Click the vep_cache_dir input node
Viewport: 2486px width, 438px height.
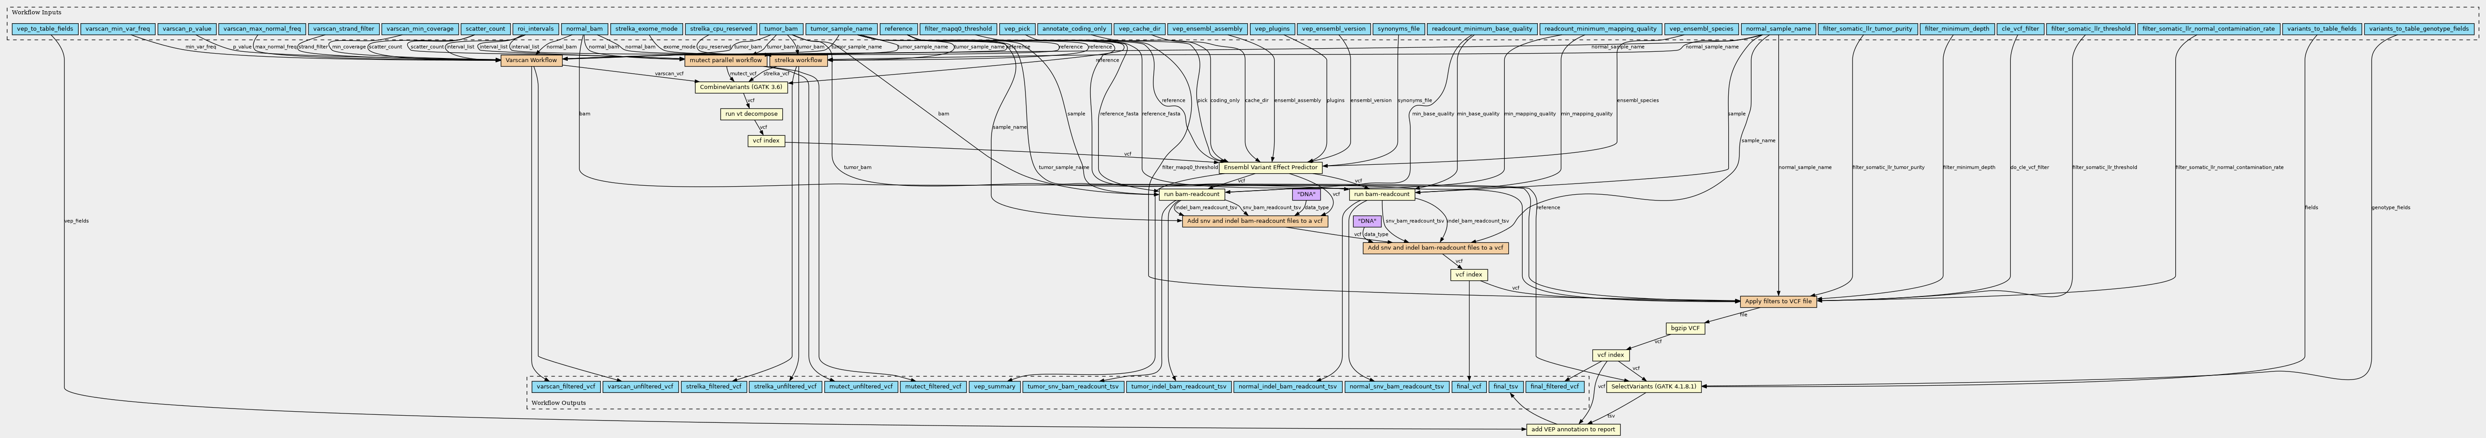[1140, 29]
